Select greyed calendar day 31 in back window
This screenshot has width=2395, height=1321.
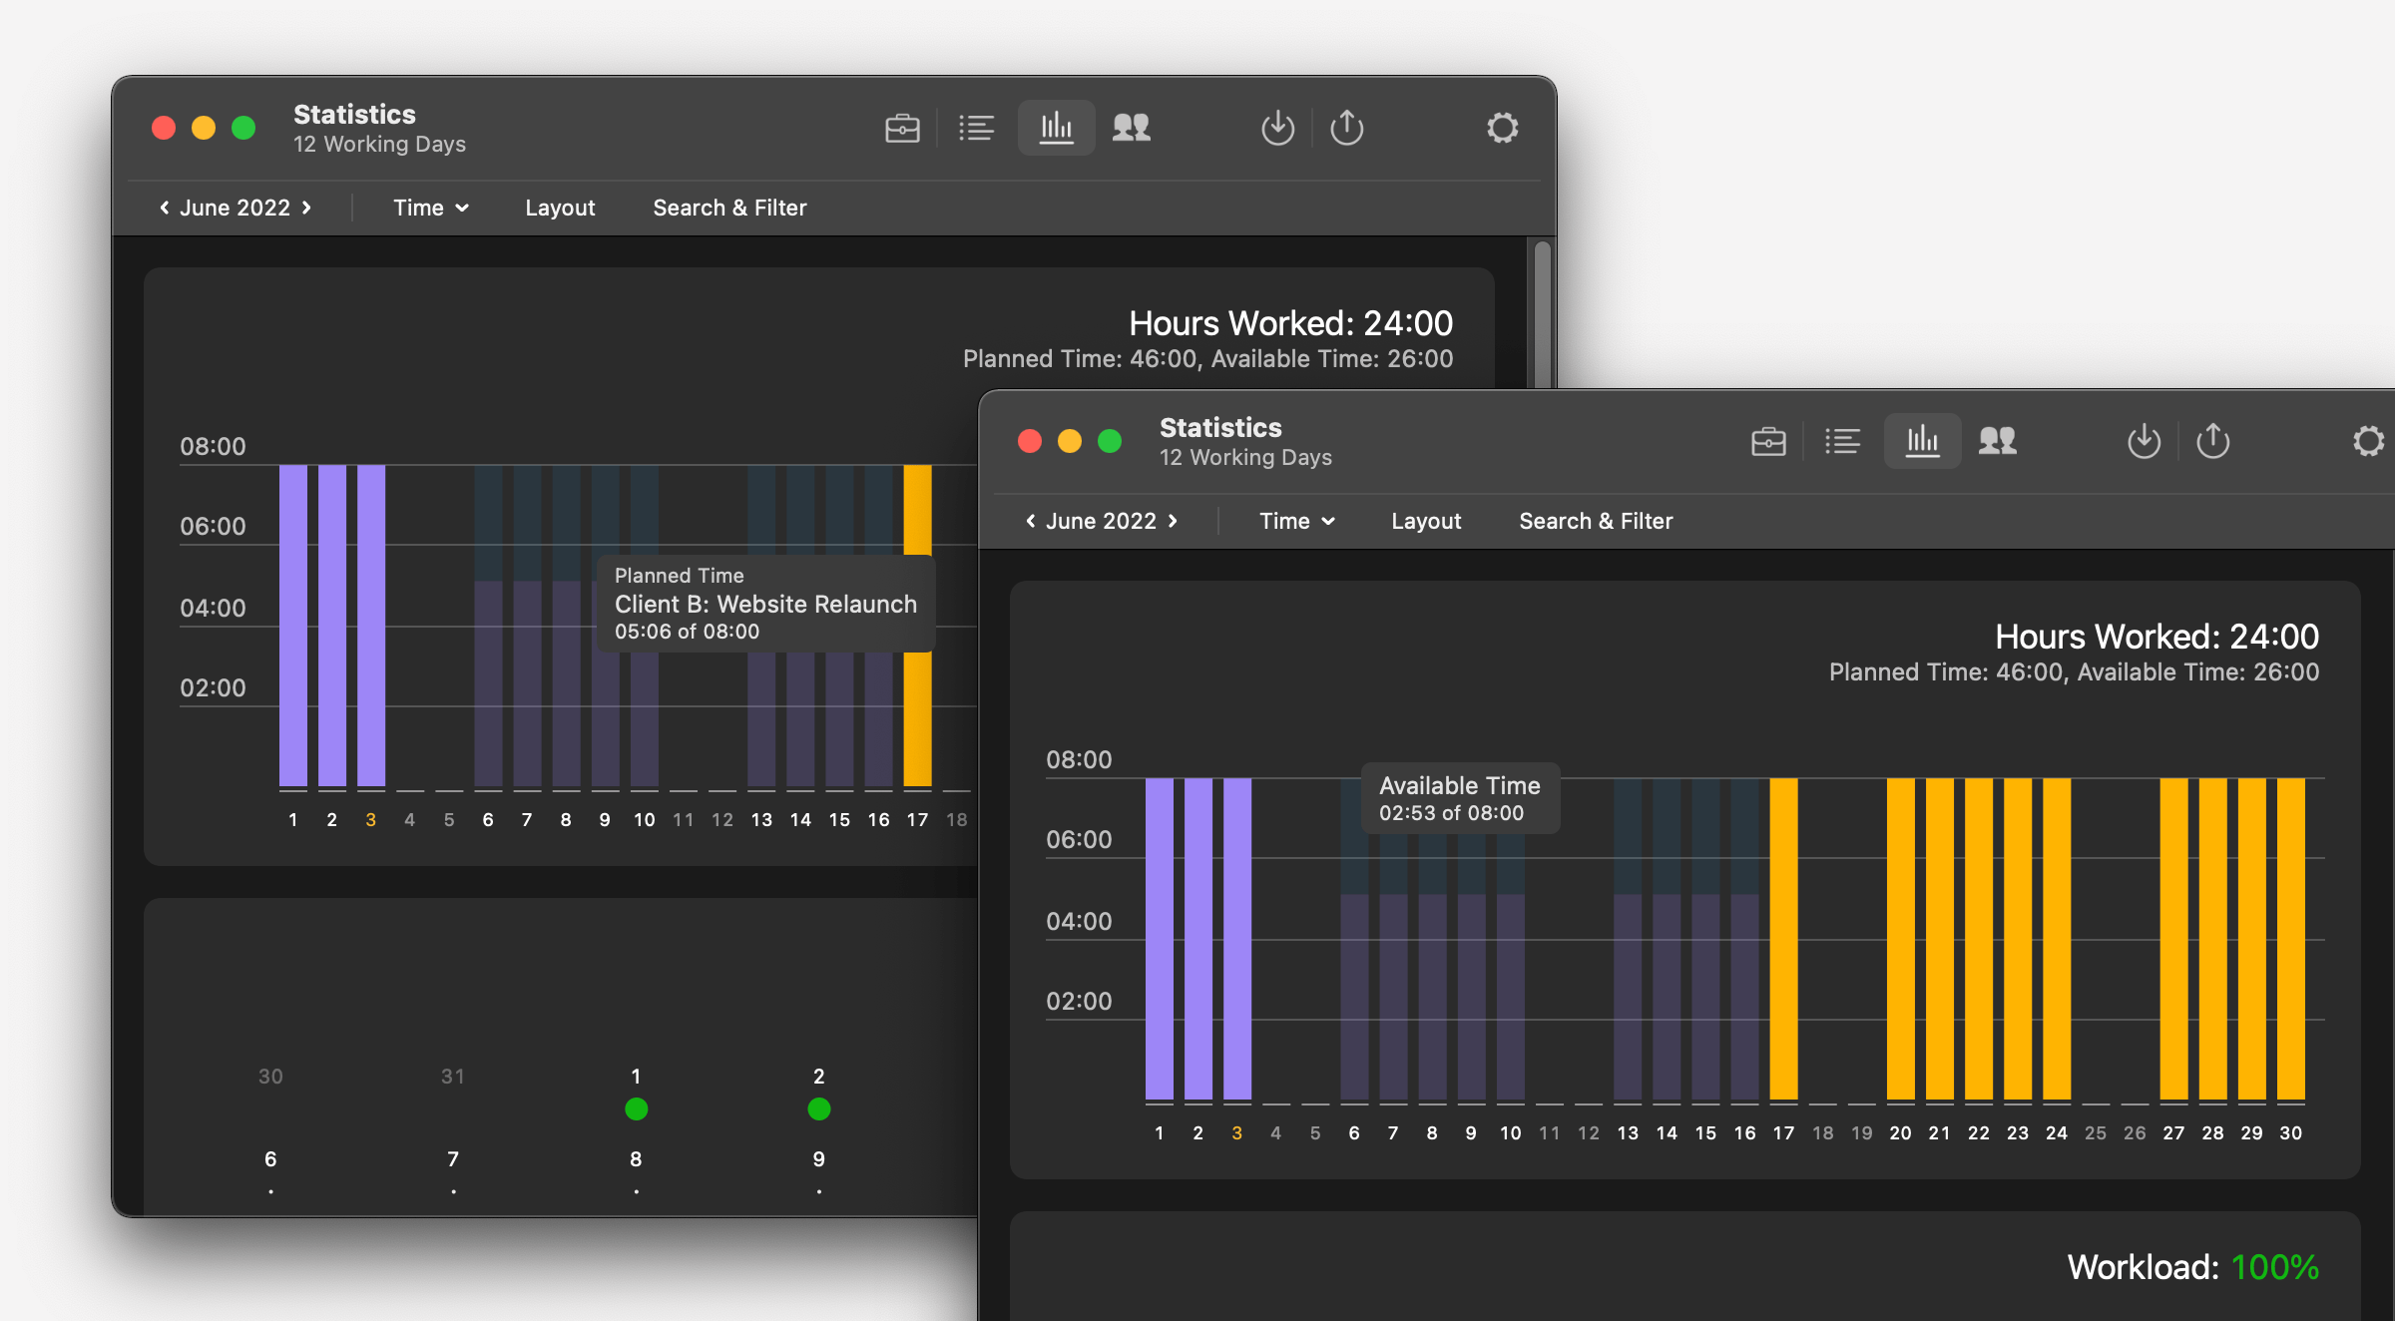click(453, 1077)
